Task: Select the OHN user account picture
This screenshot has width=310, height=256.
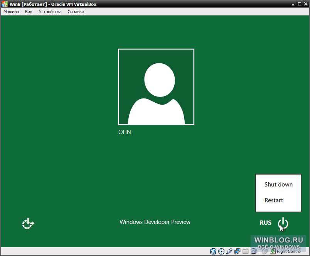Action: click(156, 87)
